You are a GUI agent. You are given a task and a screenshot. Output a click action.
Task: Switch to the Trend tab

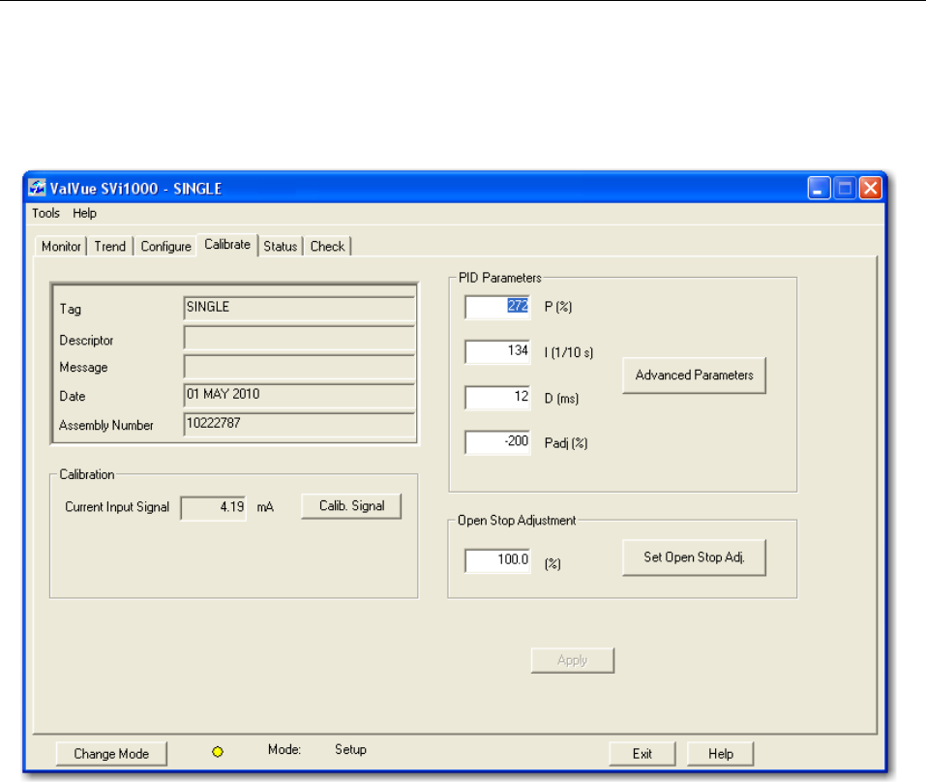click(110, 246)
